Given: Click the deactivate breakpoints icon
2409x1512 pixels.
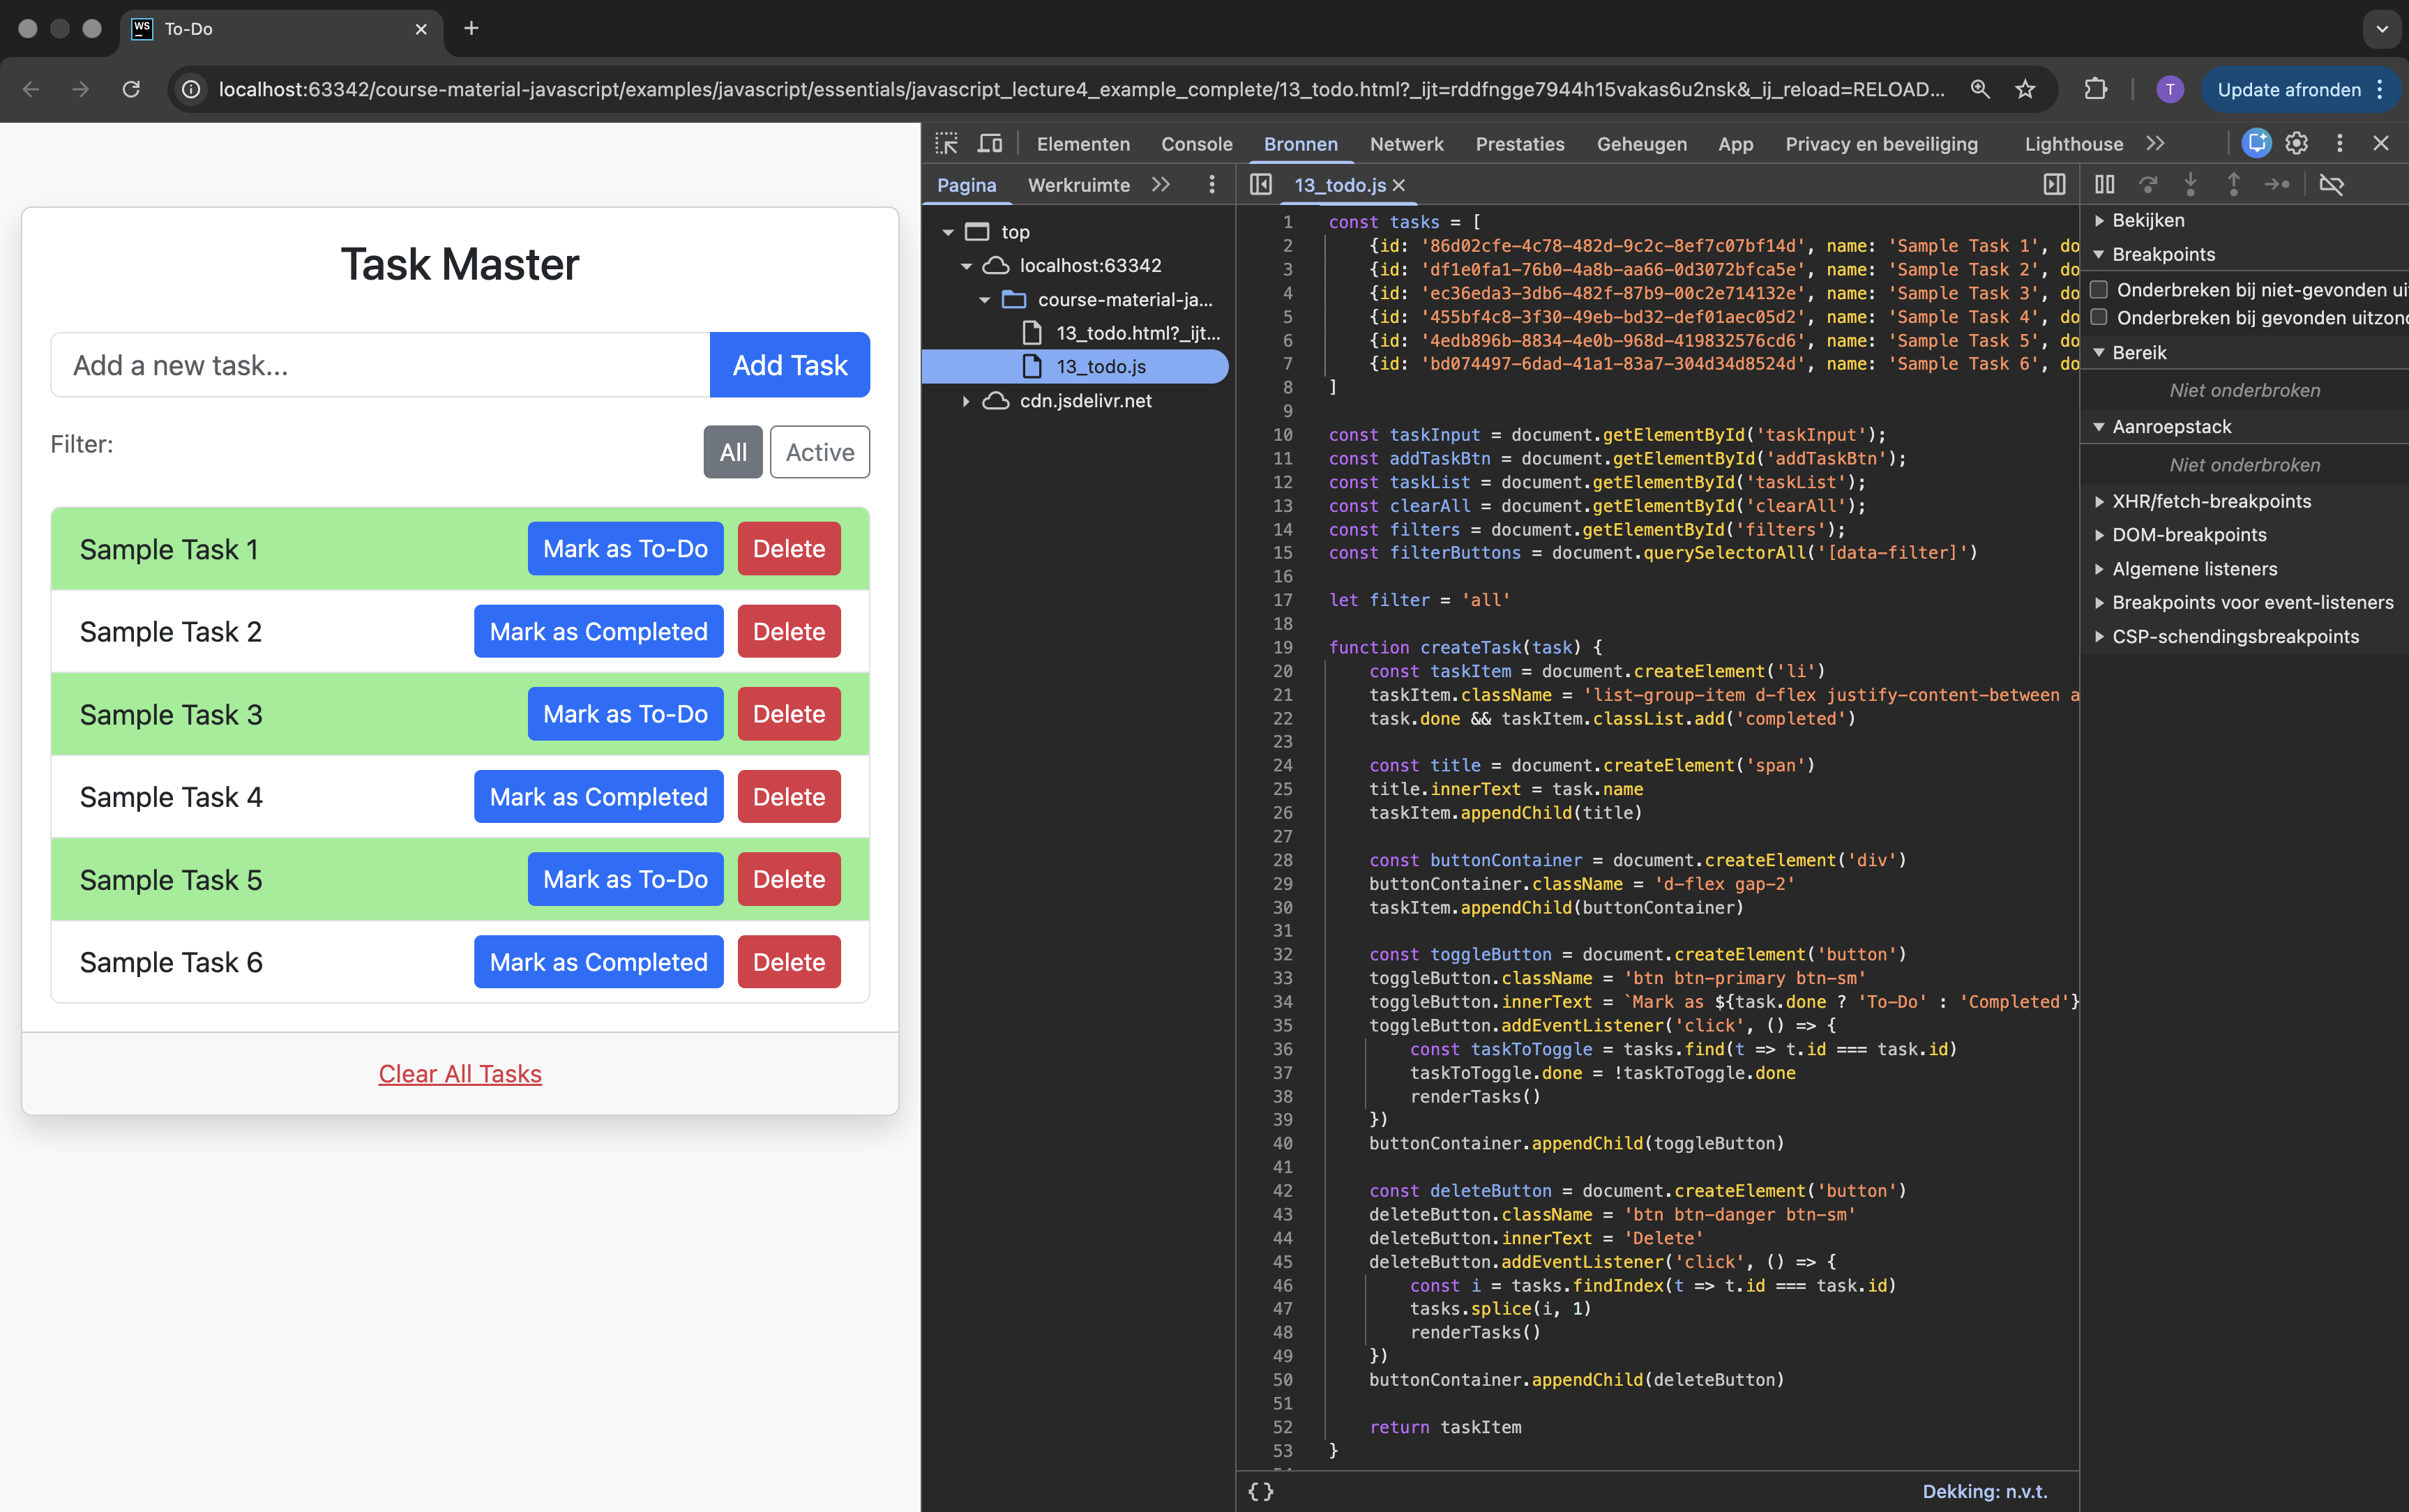Looking at the screenshot, I should point(2332,184).
